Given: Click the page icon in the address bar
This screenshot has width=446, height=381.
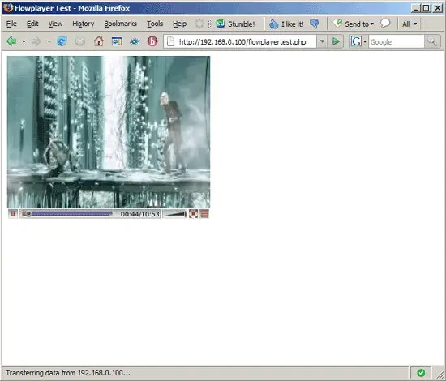Looking at the screenshot, I should (x=170, y=42).
